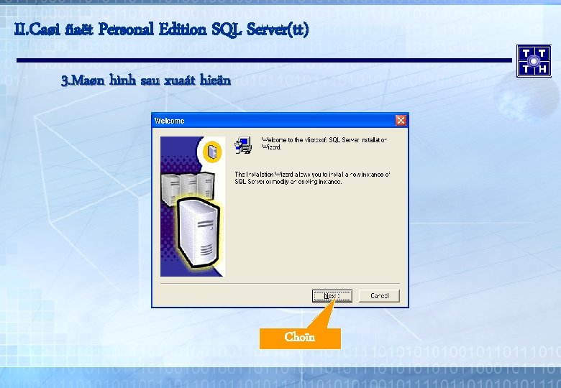
Task: Close the Welcome dialog with red X
Action: (401, 121)
